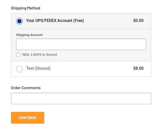Click the 'NDA, 2 DAYS or Ground' label text
The width and height of the screenshot is (163, 129).
[x=40, y=55]
